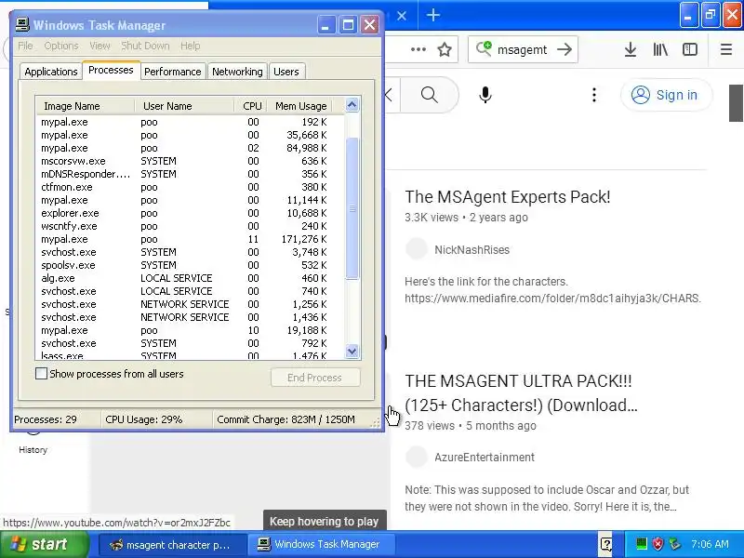Toggle Show processes from all users checkbox
Screen dimensions: 744x558
click(x=41, y=374)
